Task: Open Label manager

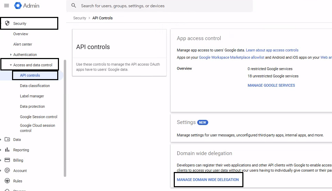Action: point(32,96)
